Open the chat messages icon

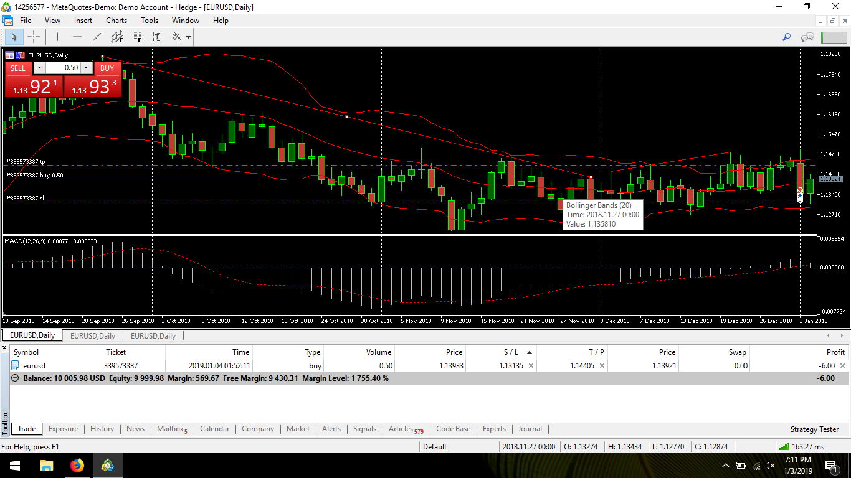pos(807,37)
